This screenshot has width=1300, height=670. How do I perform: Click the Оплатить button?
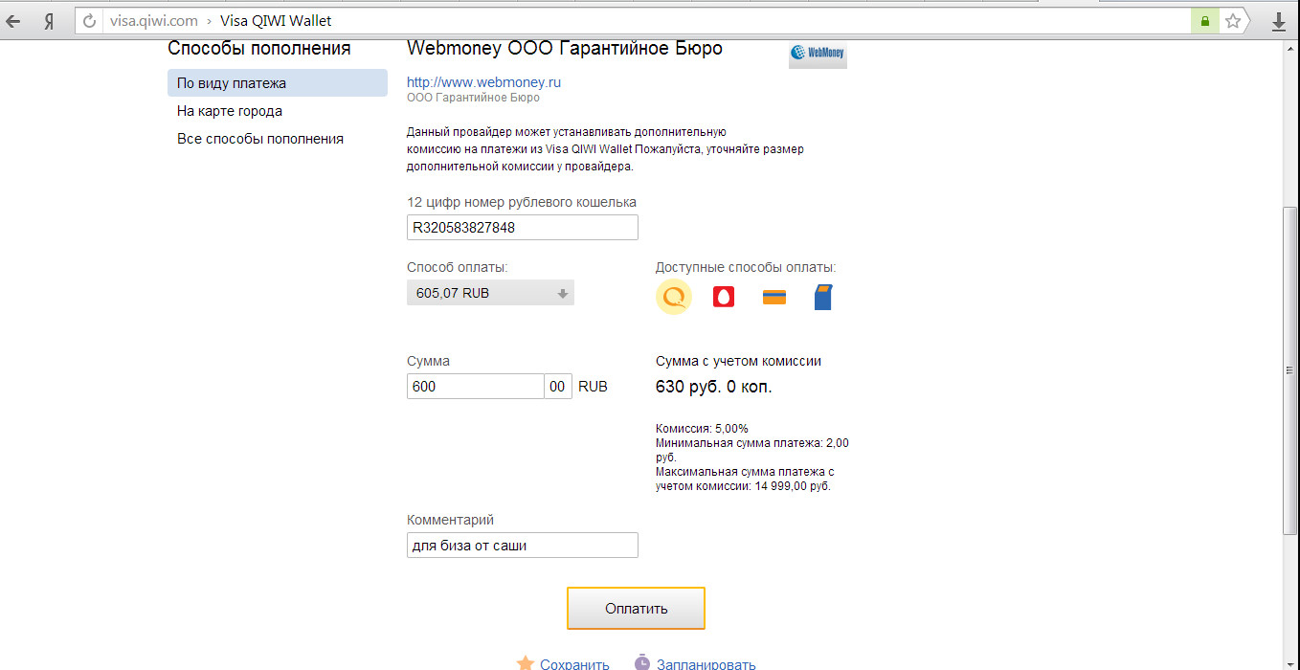click(x=636, y=608)
